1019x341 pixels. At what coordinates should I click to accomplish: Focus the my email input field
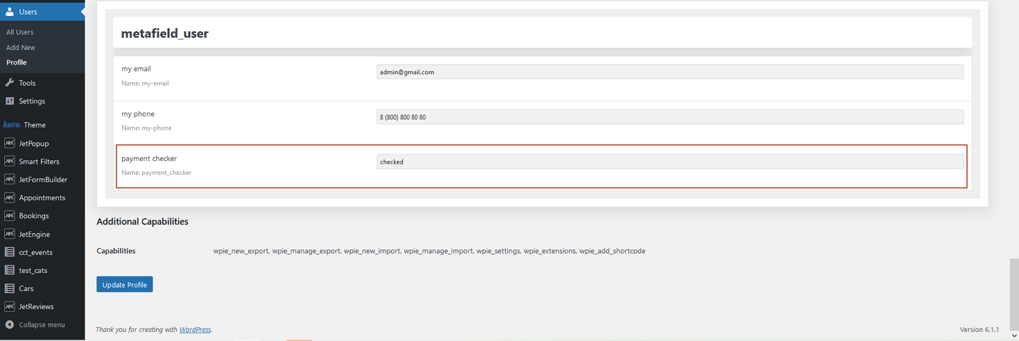670,71
